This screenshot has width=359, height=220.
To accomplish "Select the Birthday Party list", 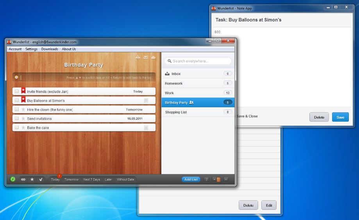I will 198,103.
